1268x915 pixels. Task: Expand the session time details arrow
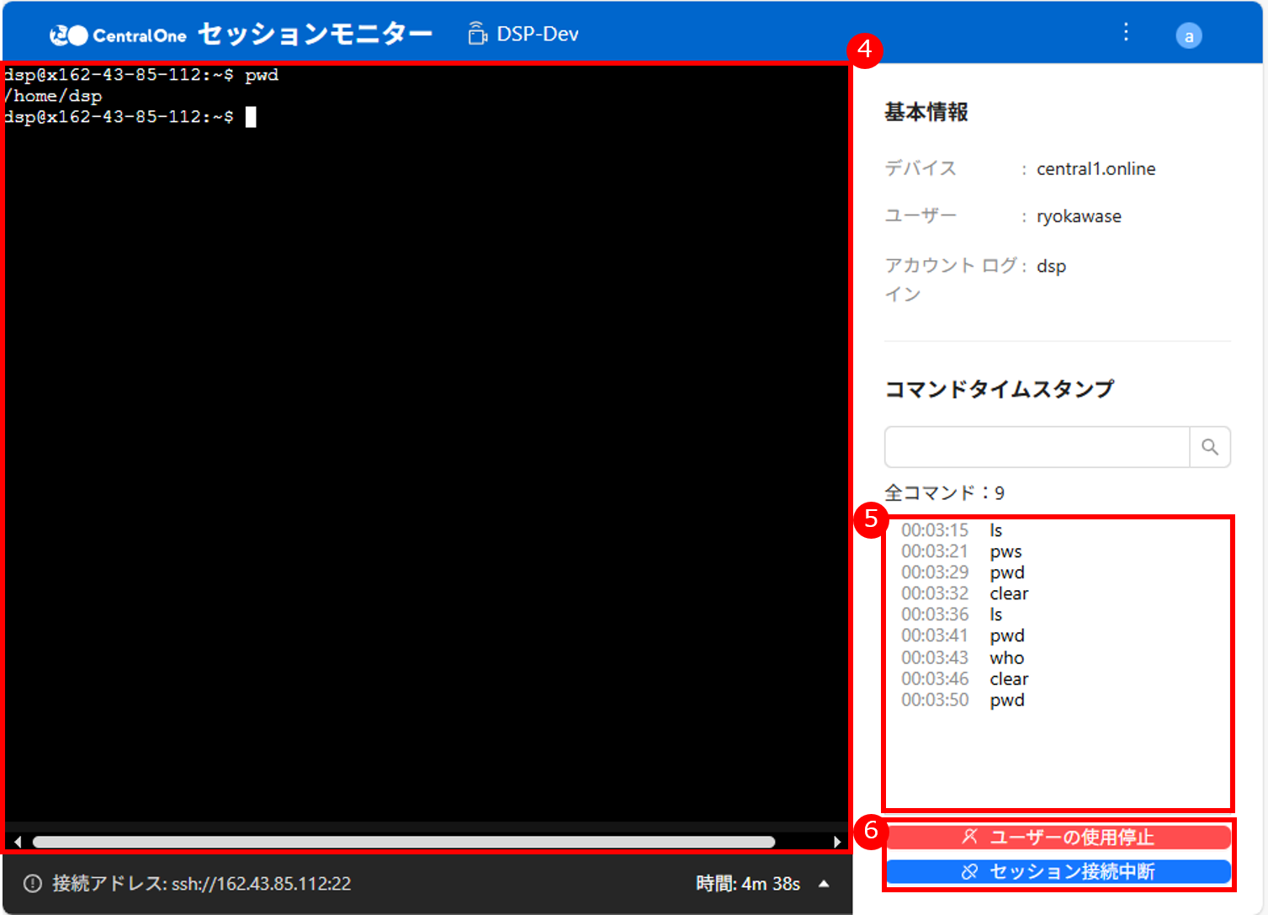824,884
